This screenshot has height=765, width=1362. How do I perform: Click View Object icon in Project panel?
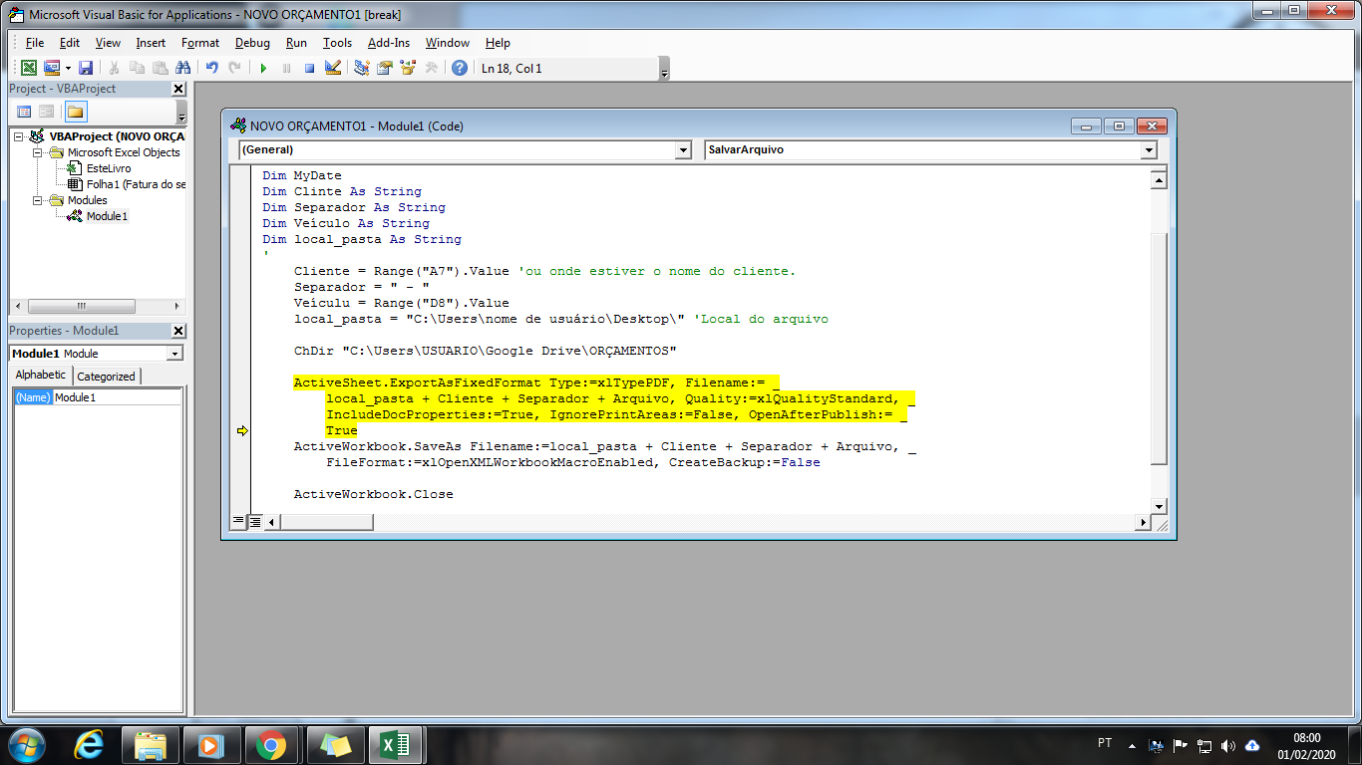coord(46,112)
